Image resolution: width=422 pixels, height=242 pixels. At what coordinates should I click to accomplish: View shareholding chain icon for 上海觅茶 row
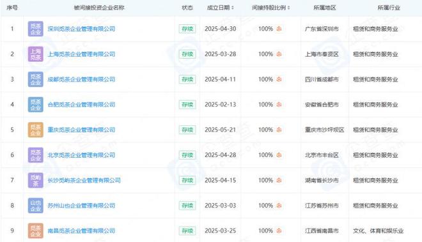click(x=279, y=54)
